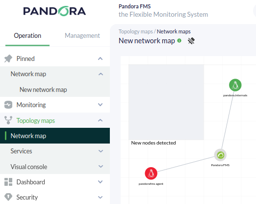Click the Monitoring sidebar icon
The image size is (256, 204).
click(x=8, y=105)
